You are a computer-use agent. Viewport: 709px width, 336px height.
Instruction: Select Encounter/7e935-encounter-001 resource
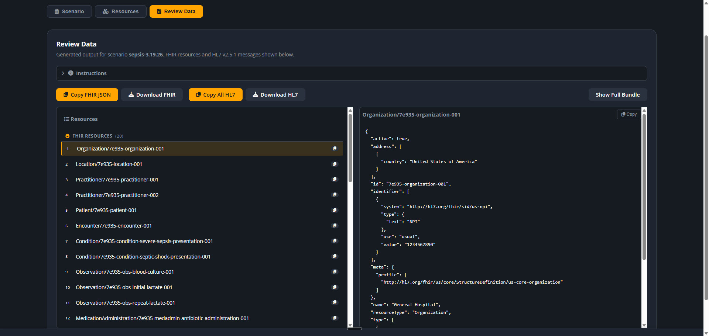coord(202,226)
